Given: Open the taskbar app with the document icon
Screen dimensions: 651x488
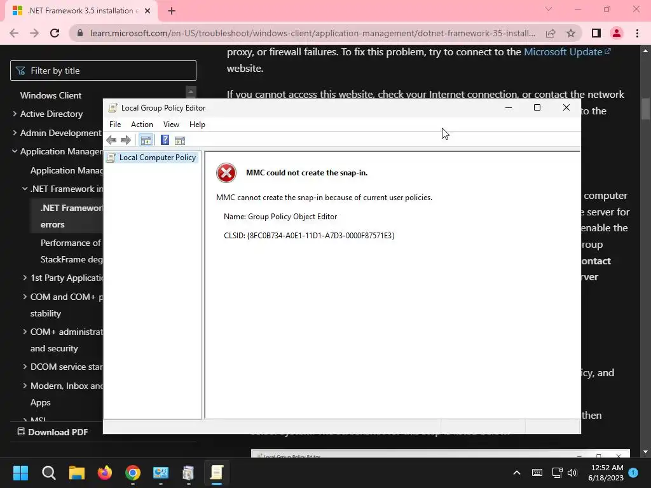Looking at the screenshot, I should (188, 473).
